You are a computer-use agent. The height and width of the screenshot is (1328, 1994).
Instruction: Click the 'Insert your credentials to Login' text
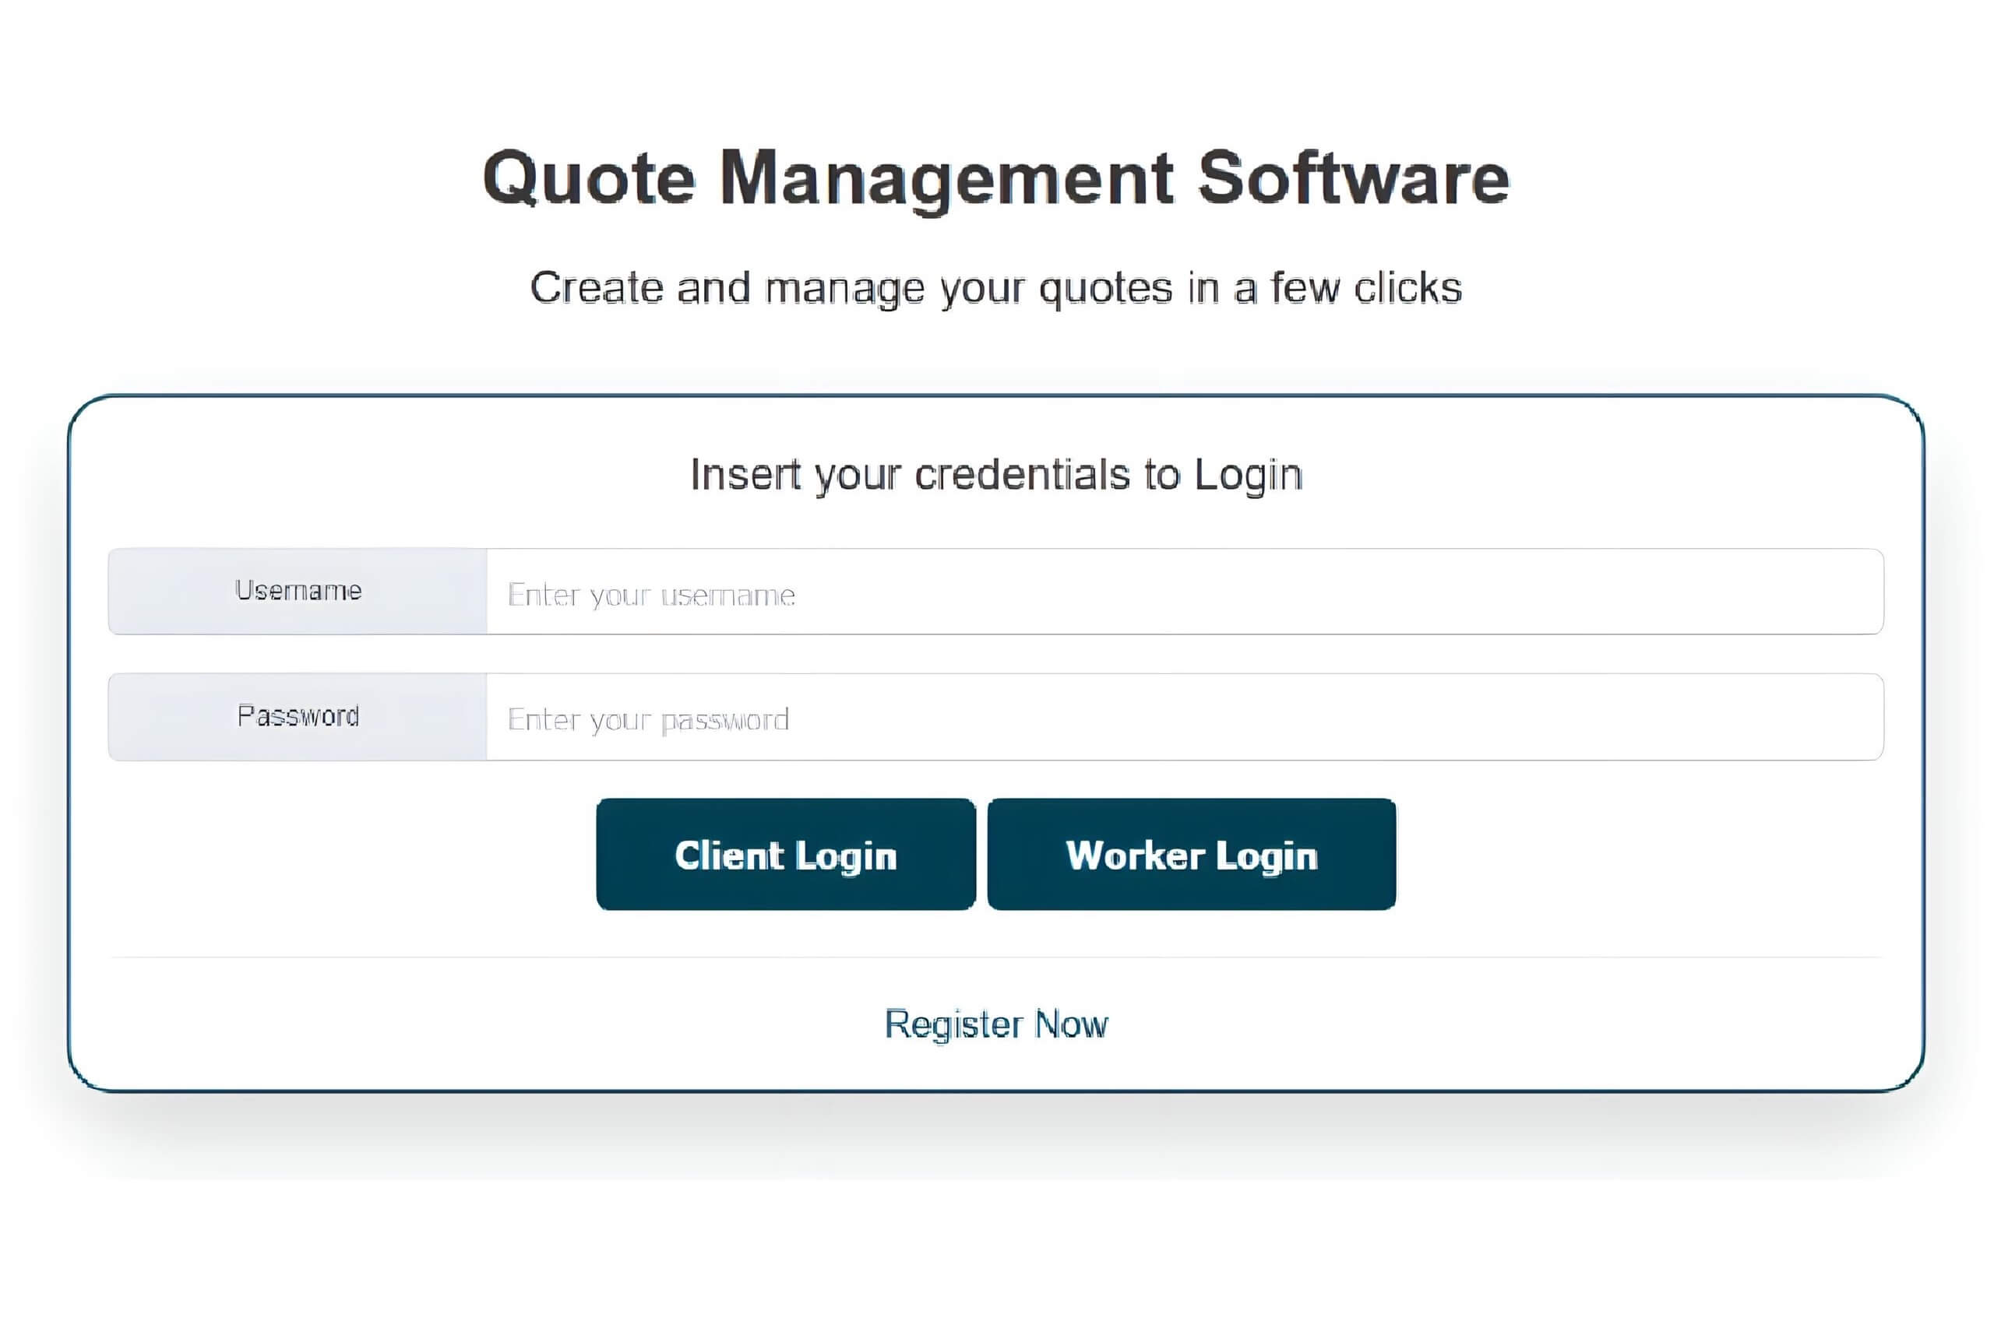[x=995, y=474]
